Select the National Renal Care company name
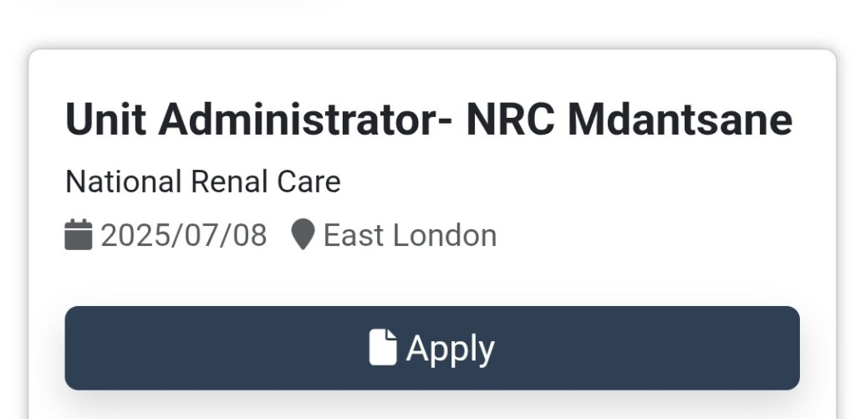The height and width of the screenshot is (419, 856). (x=203, y=181)
